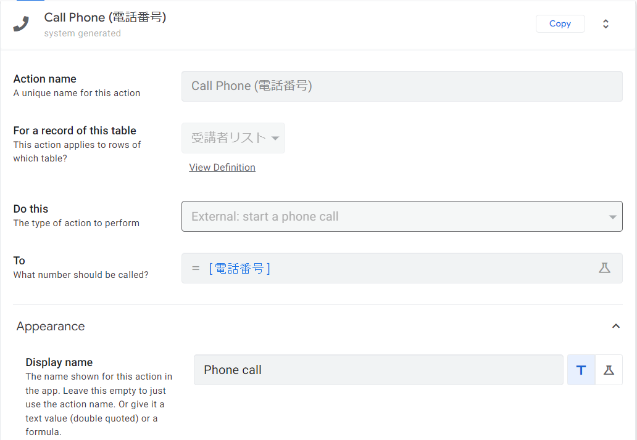Click the flask icon next to the Display name field
This screenshot has height=440, width=637.
[609, 370]
